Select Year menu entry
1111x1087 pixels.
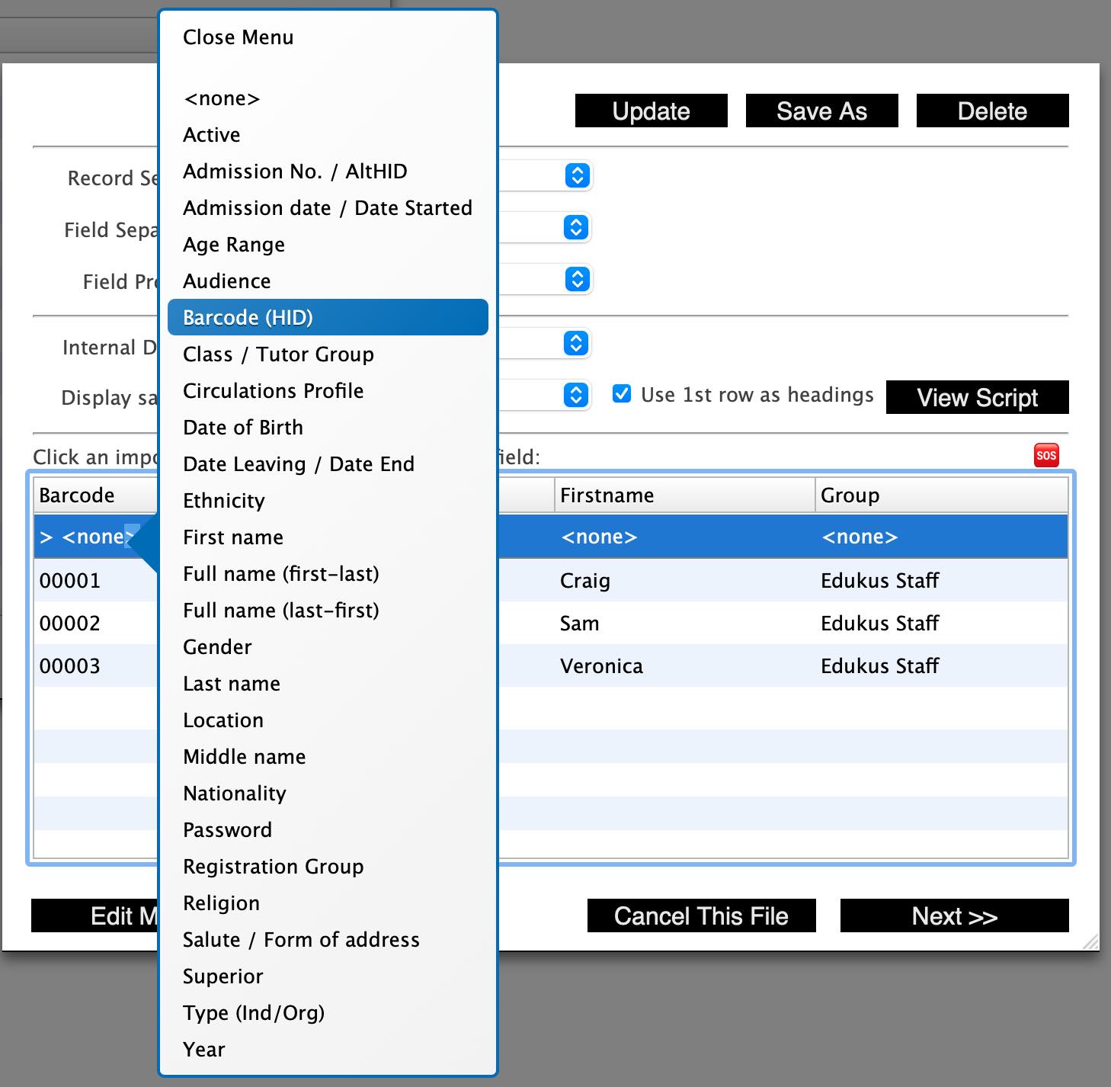tap(328, 1050)
